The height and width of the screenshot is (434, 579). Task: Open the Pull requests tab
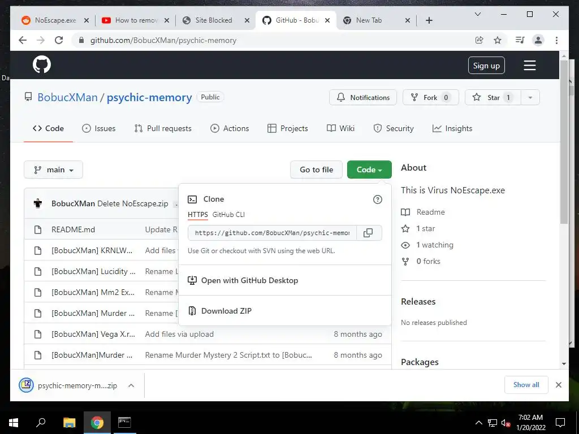point(163,128)
